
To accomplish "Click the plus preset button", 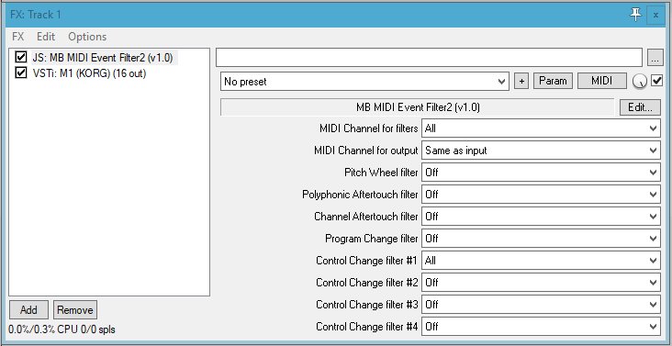I will (521, 81).
